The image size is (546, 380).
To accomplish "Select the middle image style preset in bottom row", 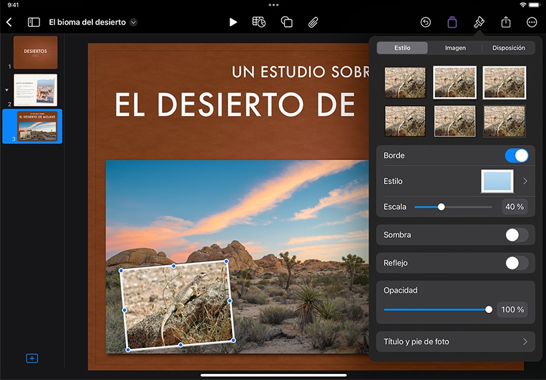I will 454,121.
